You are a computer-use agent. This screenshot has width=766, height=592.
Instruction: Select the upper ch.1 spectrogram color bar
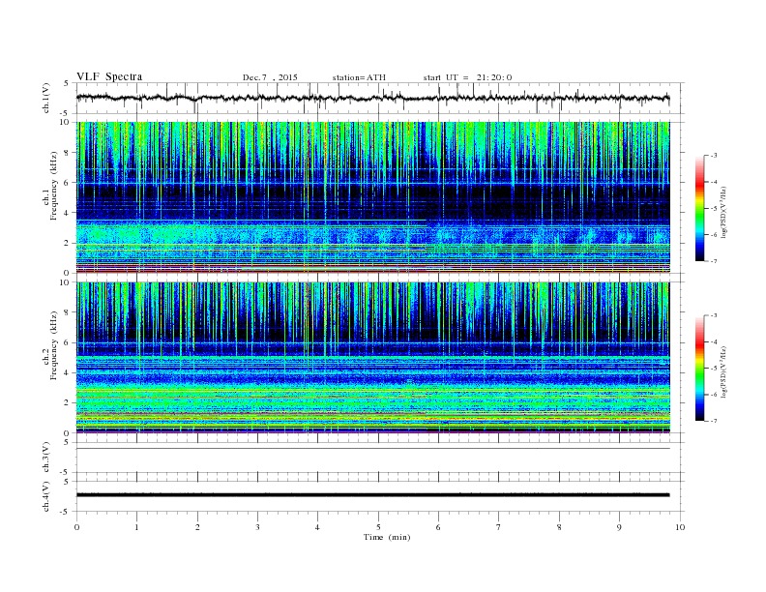[x=699, y=208]
